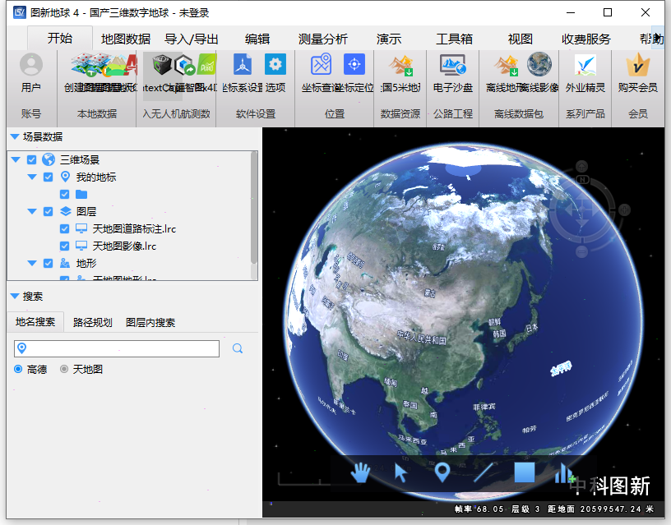Click the 太平洋 label on globe
Viewport: 671px width, 525px height.
561,369
